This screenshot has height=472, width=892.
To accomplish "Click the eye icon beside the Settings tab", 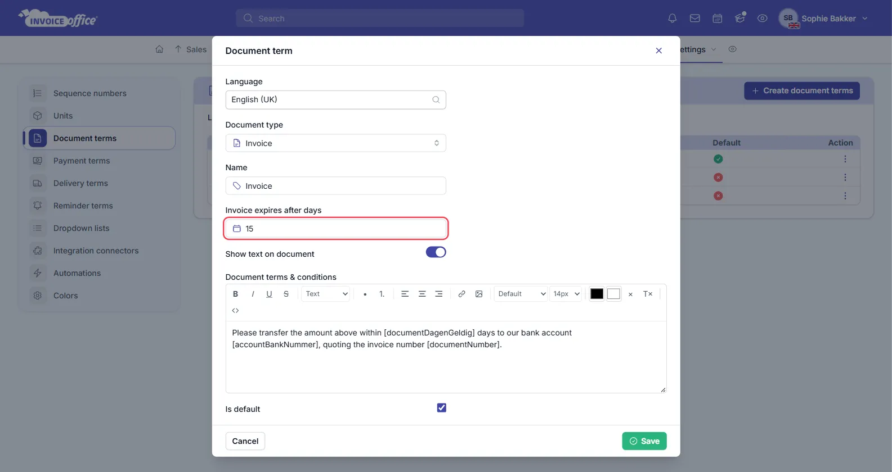I will click(733, 49).
